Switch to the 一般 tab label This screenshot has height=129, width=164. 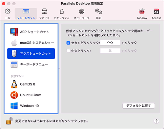pos(8,18)
